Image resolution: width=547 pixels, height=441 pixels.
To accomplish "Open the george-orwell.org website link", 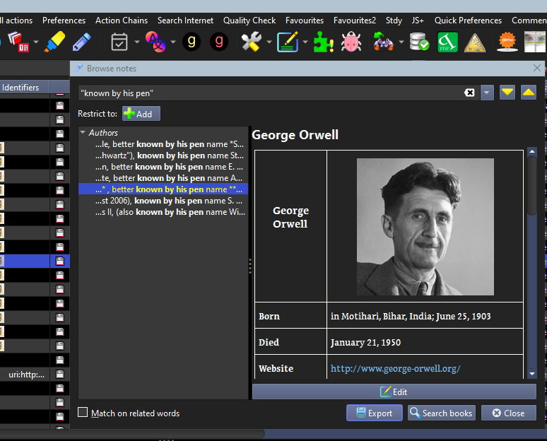I will click(395, 368).
